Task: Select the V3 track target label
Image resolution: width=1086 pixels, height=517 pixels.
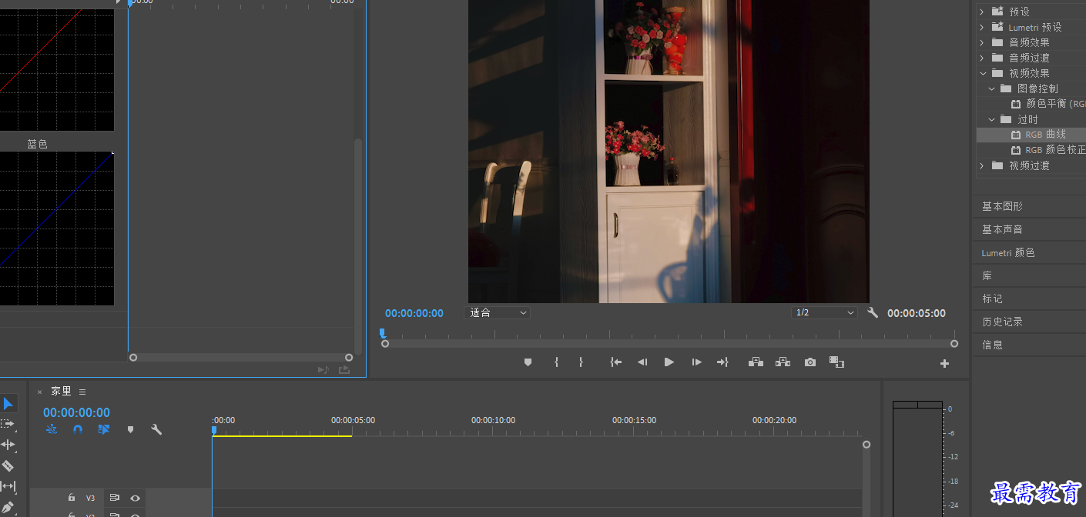Action: (90, 498)
